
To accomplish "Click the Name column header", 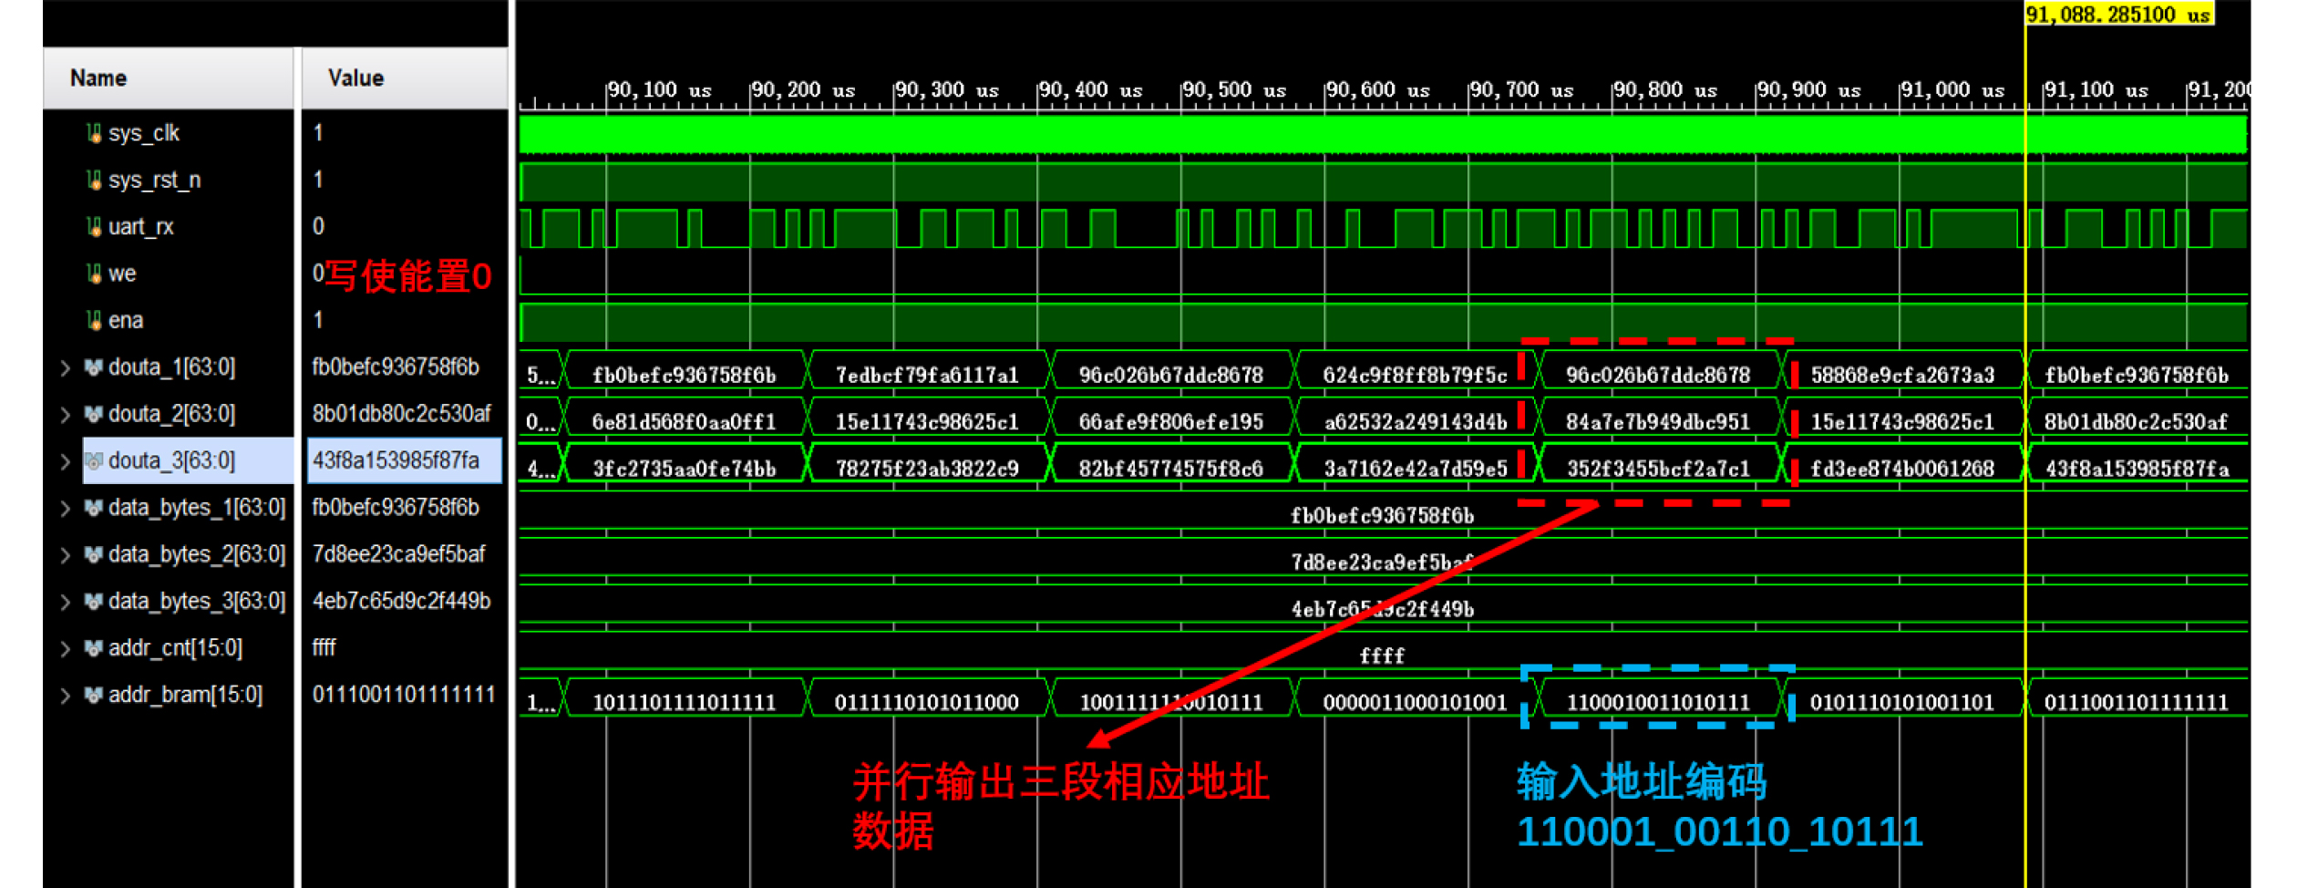I will pyautogui.click(x=98, y=78).
